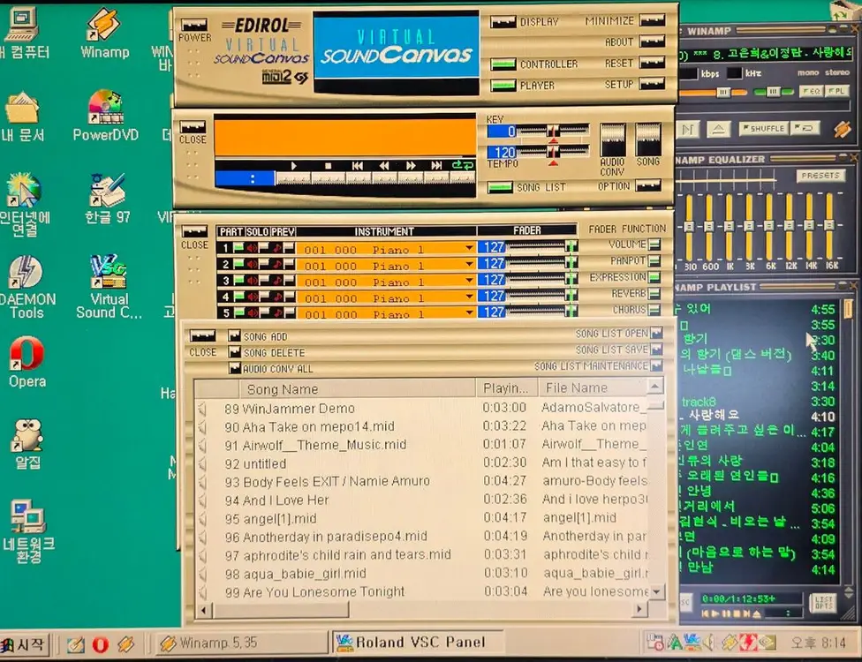862x662 pixels.
Task: Click song list scrollbar down arrow
Action: tap(656, 592)
